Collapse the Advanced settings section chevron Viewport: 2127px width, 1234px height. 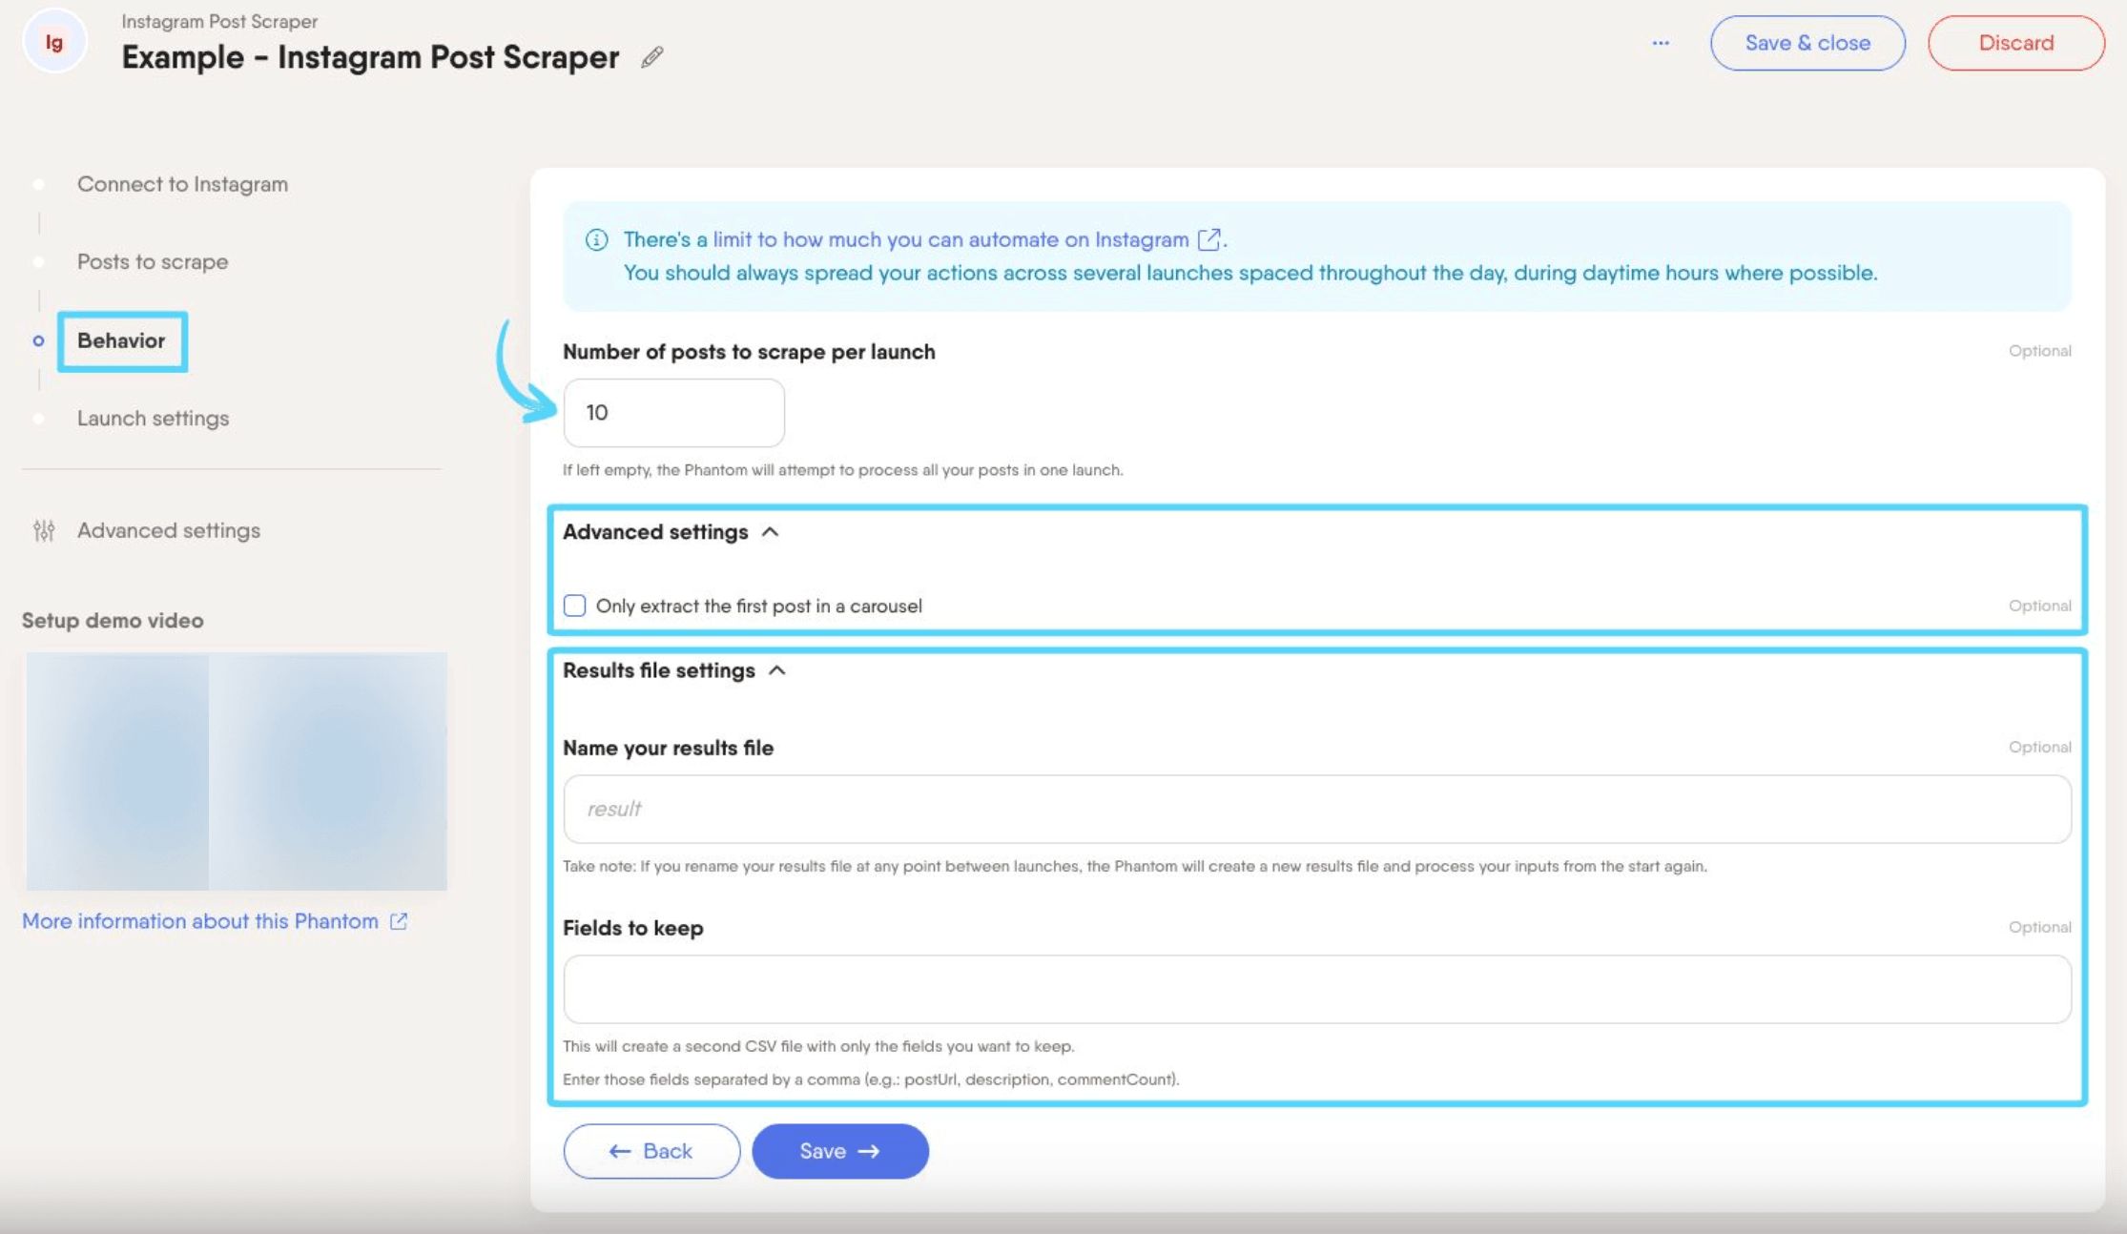(x=771, y=532)
